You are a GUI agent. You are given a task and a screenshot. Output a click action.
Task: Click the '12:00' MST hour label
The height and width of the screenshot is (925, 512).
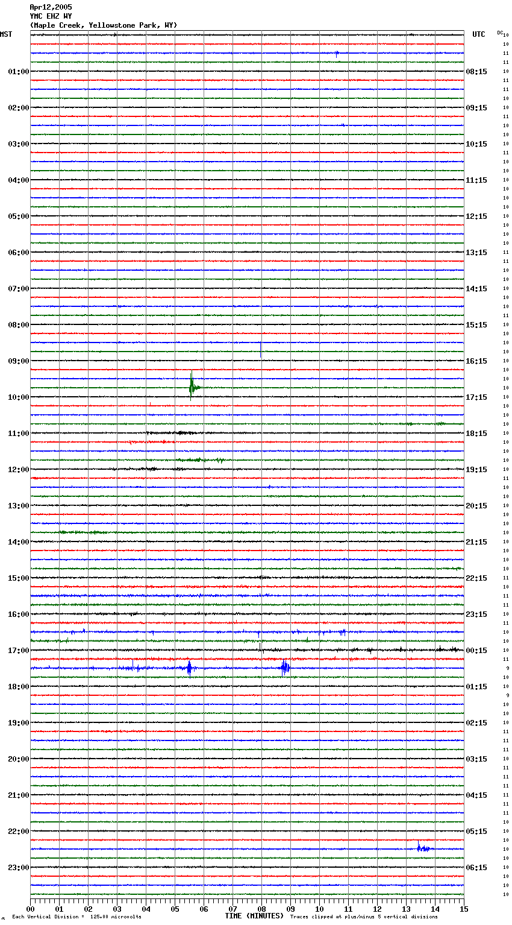pyautogui.click(x=18, y=470)
